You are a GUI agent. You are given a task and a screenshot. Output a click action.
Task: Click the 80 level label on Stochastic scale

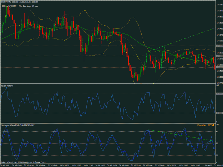coord(217,132)
